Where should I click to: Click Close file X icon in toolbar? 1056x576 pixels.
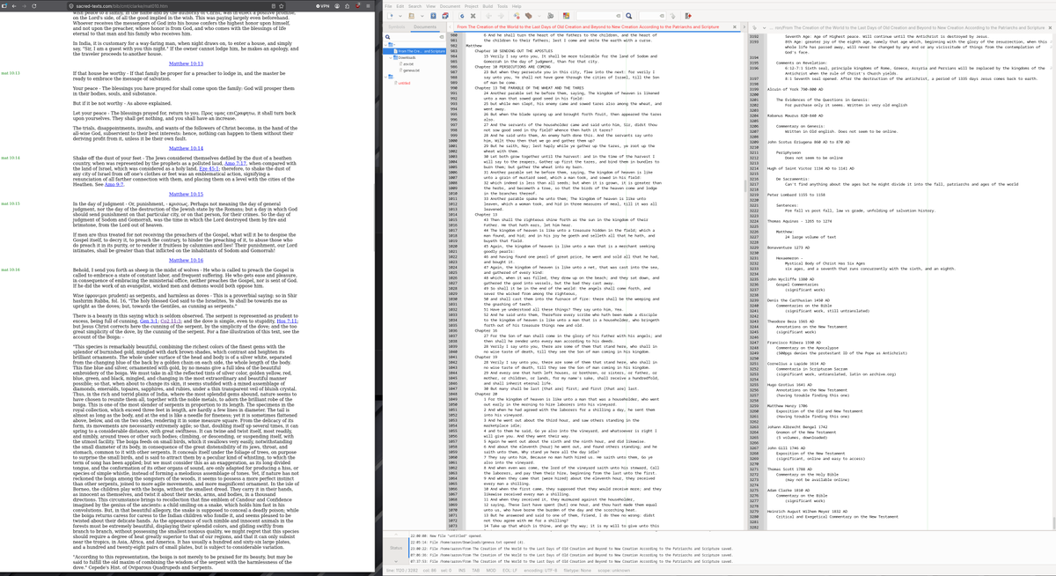[x=473, y=15]
